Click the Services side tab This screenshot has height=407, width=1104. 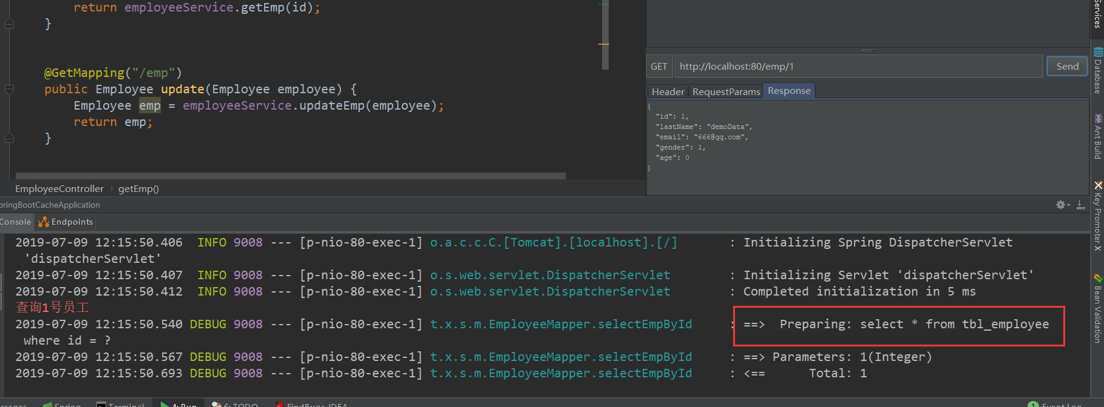click(x=1097, y=13)
